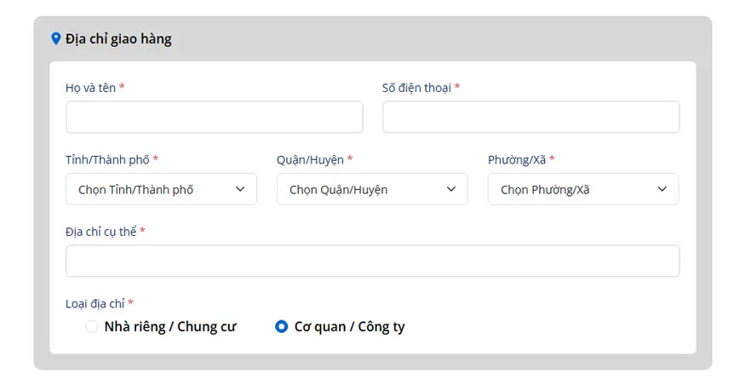Click the chevron arrow in Quận/Huyện box
734x385 pixels.
coord(451,189)
